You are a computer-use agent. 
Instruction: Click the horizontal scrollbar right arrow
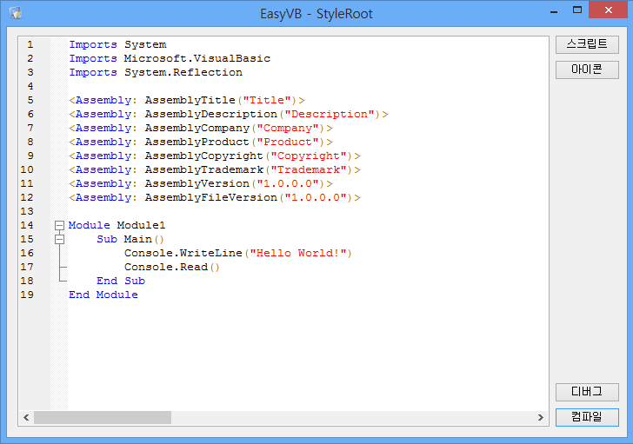(541, 418)
